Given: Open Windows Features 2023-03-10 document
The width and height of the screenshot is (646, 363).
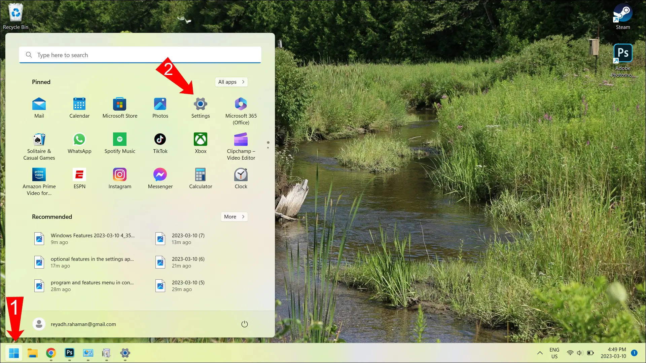Looking at the screenshot, I should point(85,238).
